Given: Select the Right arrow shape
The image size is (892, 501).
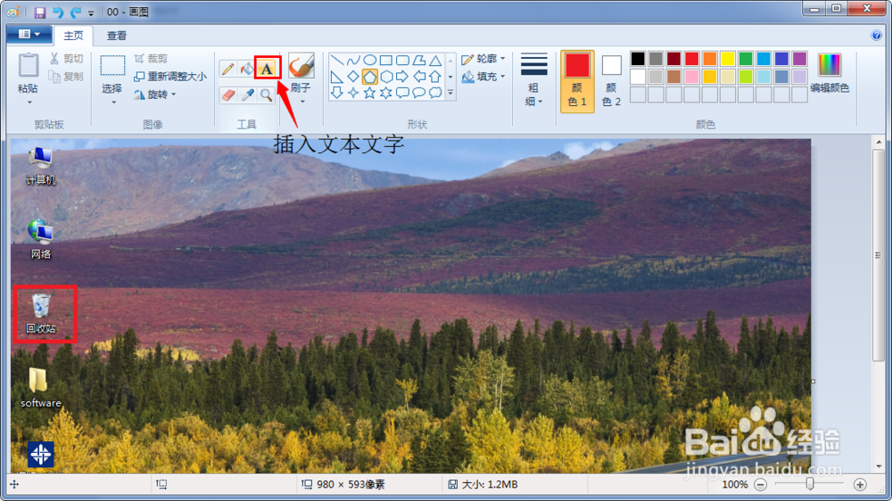Looking at the screenshot, I should pos(403,76).
